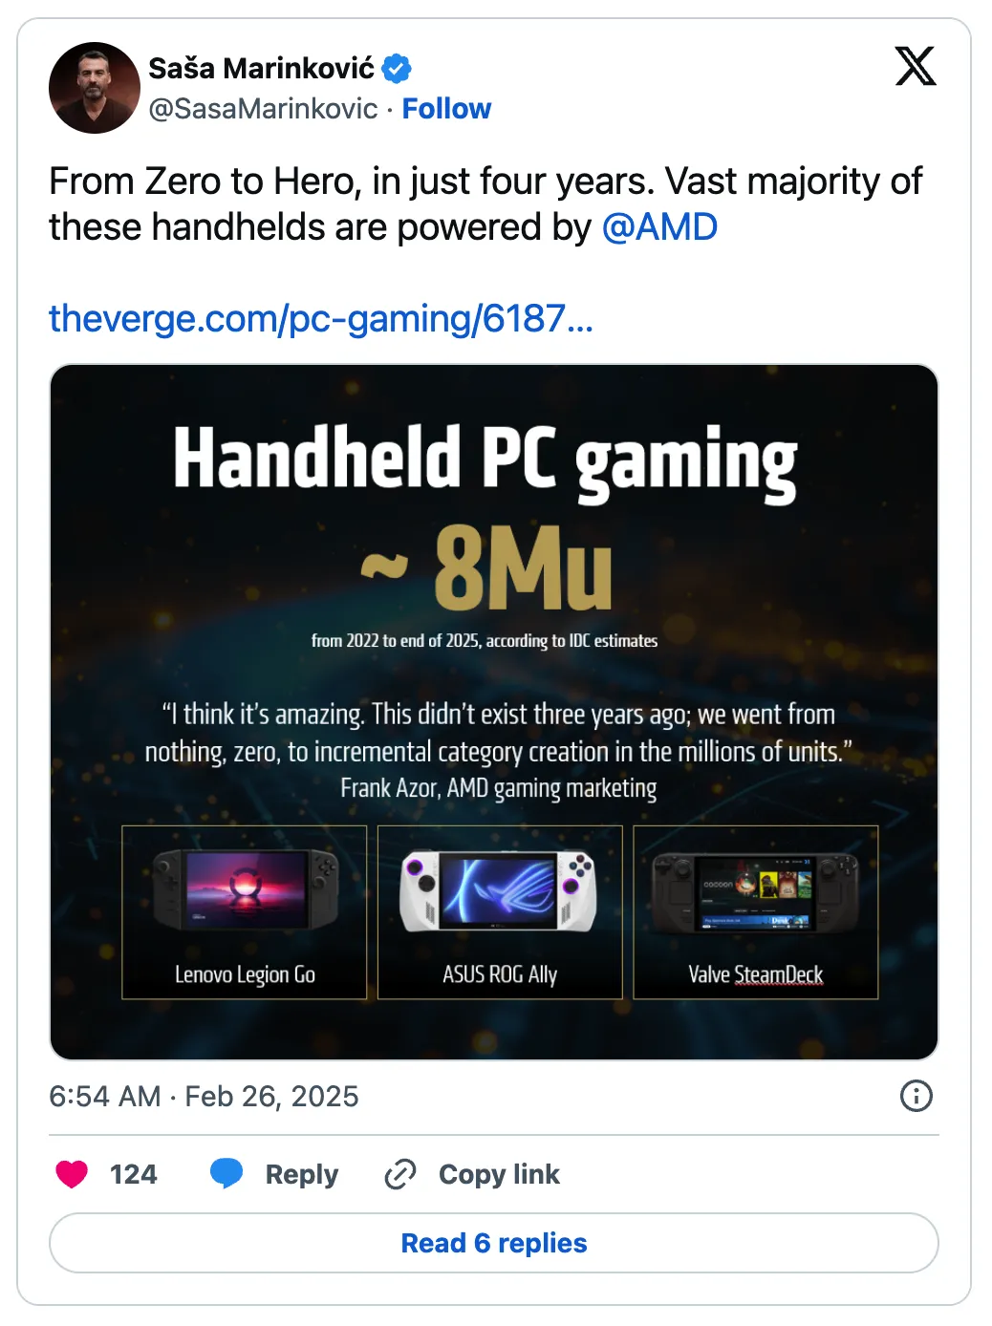Click the Reply label text
The image size is (992, 1326).
[299, 1174]
